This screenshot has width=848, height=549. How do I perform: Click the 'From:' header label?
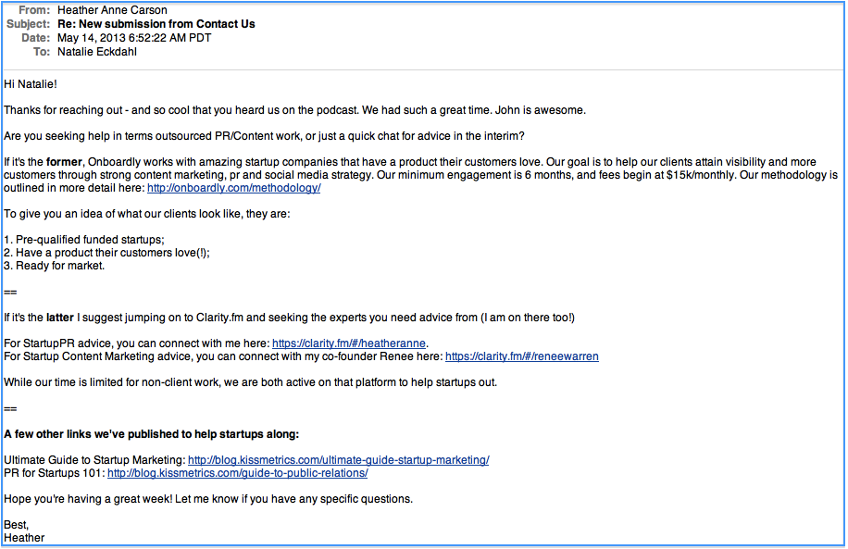(34, 10)
